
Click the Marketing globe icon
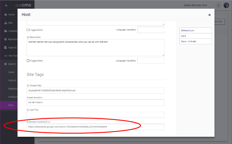[6, 39]
